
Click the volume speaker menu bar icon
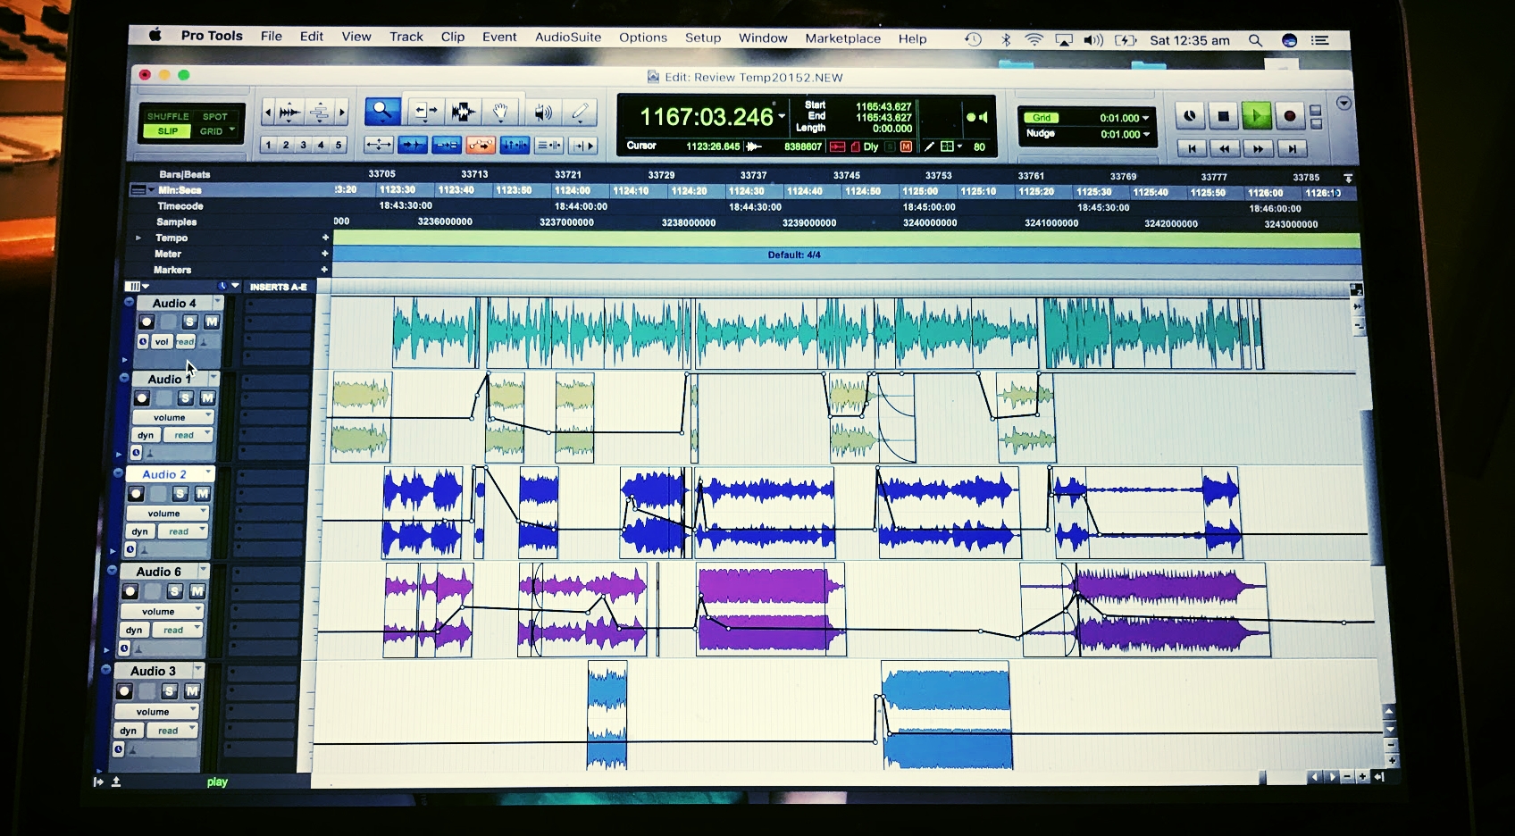point(1093,40)
